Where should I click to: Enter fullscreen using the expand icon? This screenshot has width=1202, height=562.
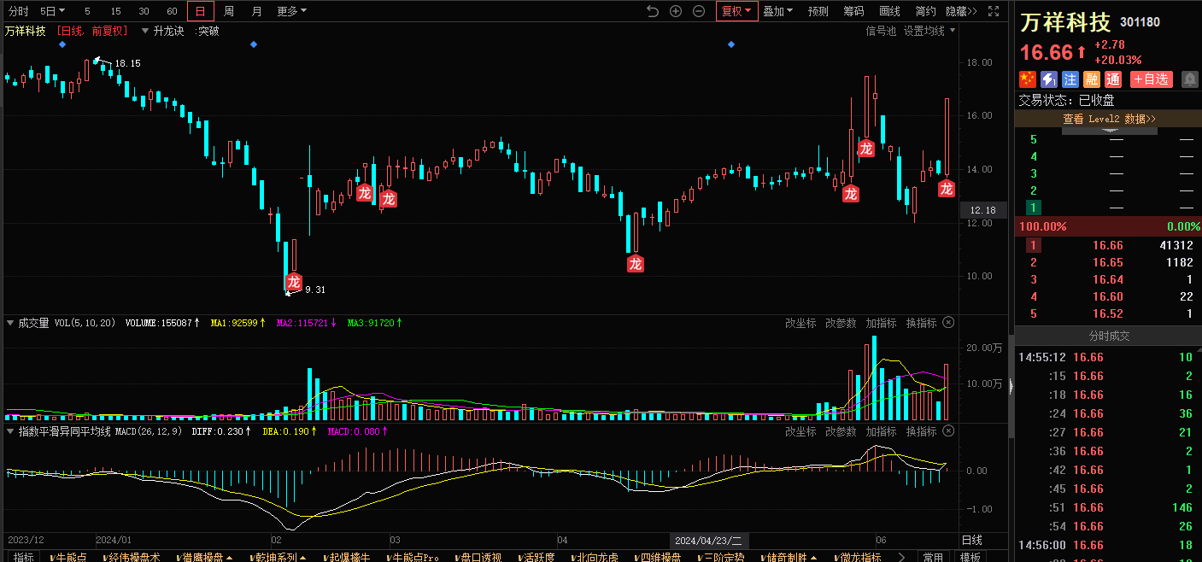pos(994,11)
